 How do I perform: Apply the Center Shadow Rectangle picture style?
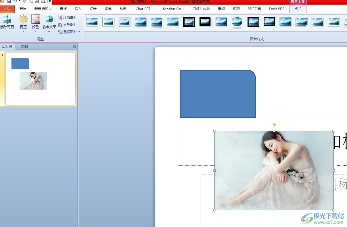[285, 22]
